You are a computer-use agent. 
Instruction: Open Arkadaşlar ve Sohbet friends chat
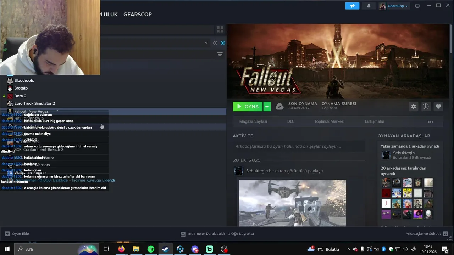[423, 234]
